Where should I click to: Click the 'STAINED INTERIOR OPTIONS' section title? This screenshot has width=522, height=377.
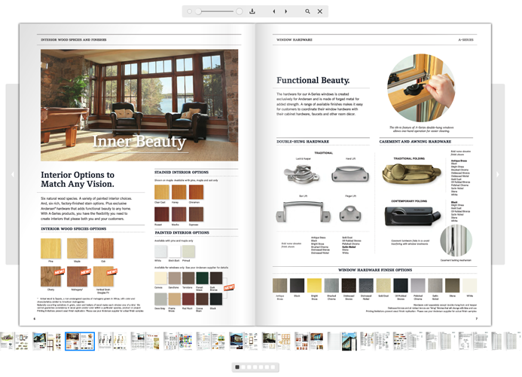pos(182,173)
